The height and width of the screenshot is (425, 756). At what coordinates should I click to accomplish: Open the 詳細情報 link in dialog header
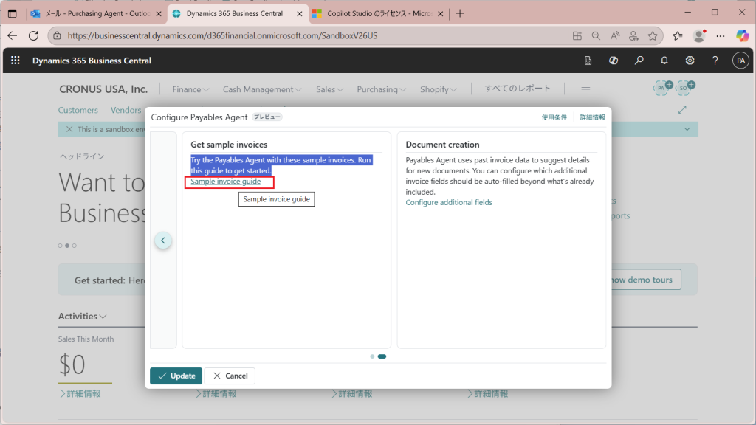tap(592, 117)
